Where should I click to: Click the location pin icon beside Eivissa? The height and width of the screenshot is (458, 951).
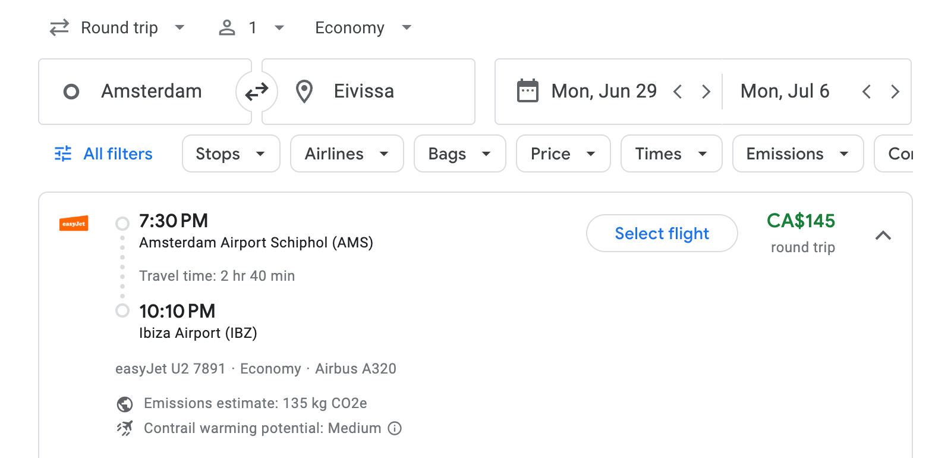pos(304,91)
